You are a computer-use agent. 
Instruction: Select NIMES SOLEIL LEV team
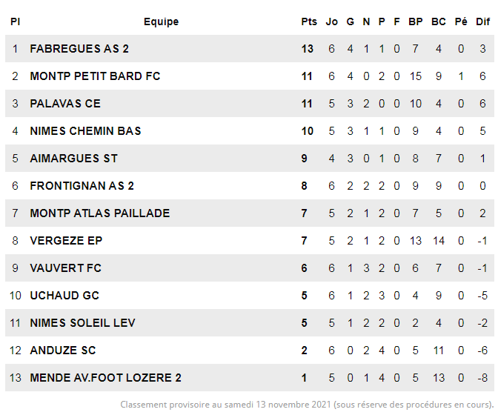(82, 323)
